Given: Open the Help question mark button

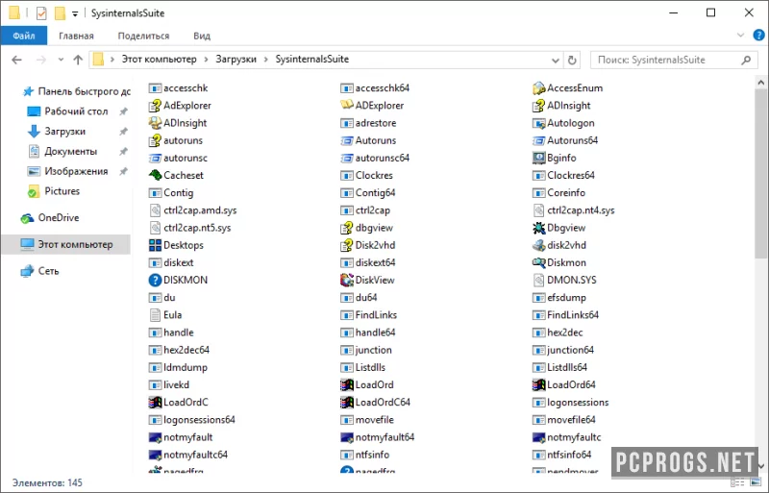Looking at the screenshot, I should 758,36.
